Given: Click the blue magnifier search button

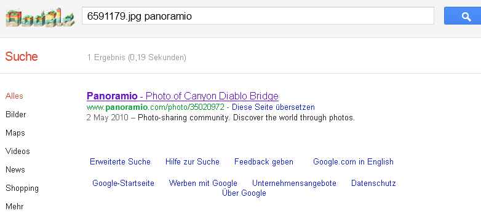Looking at the screenshot, I should [x=463, y=16].
